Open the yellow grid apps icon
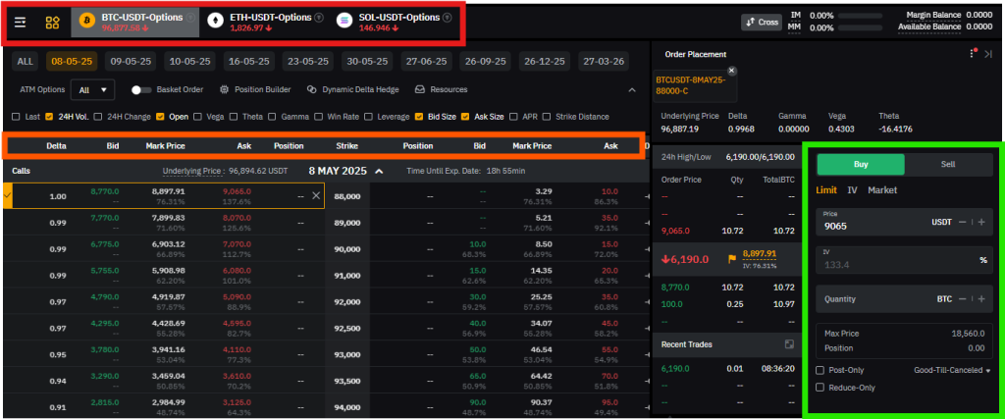 coord(53,23)
